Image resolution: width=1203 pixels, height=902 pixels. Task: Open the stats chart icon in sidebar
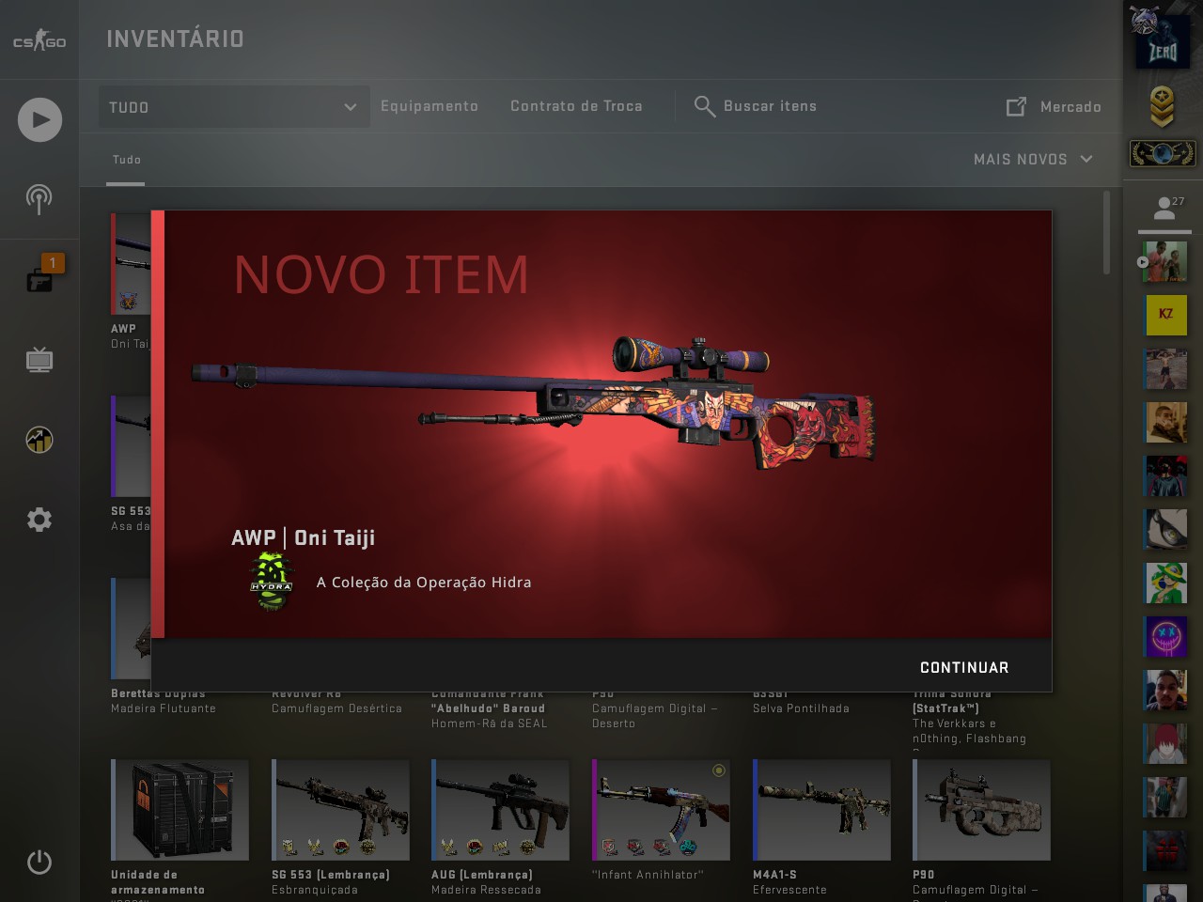[x=39, y=439]
